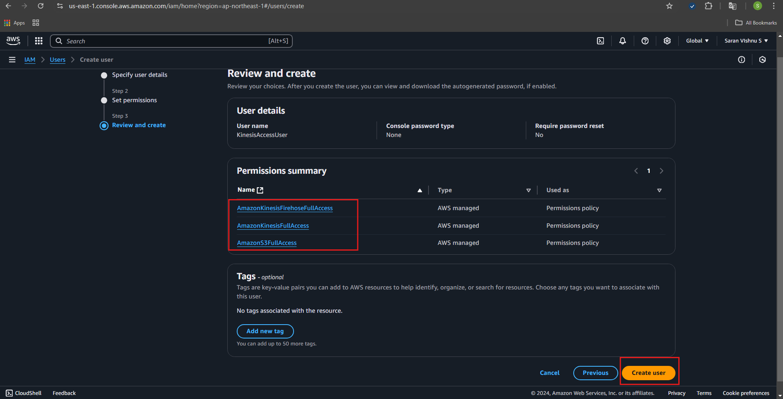Expand the Global region dropdown
The width and height of the screenshot is (783, 399).
(x=697, y=41)
